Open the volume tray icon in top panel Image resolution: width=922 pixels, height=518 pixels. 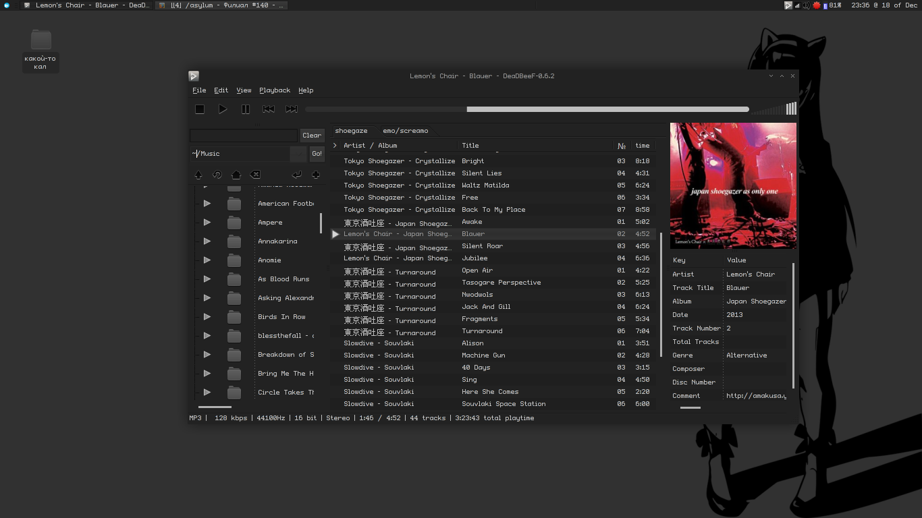[x=806, y=5]
